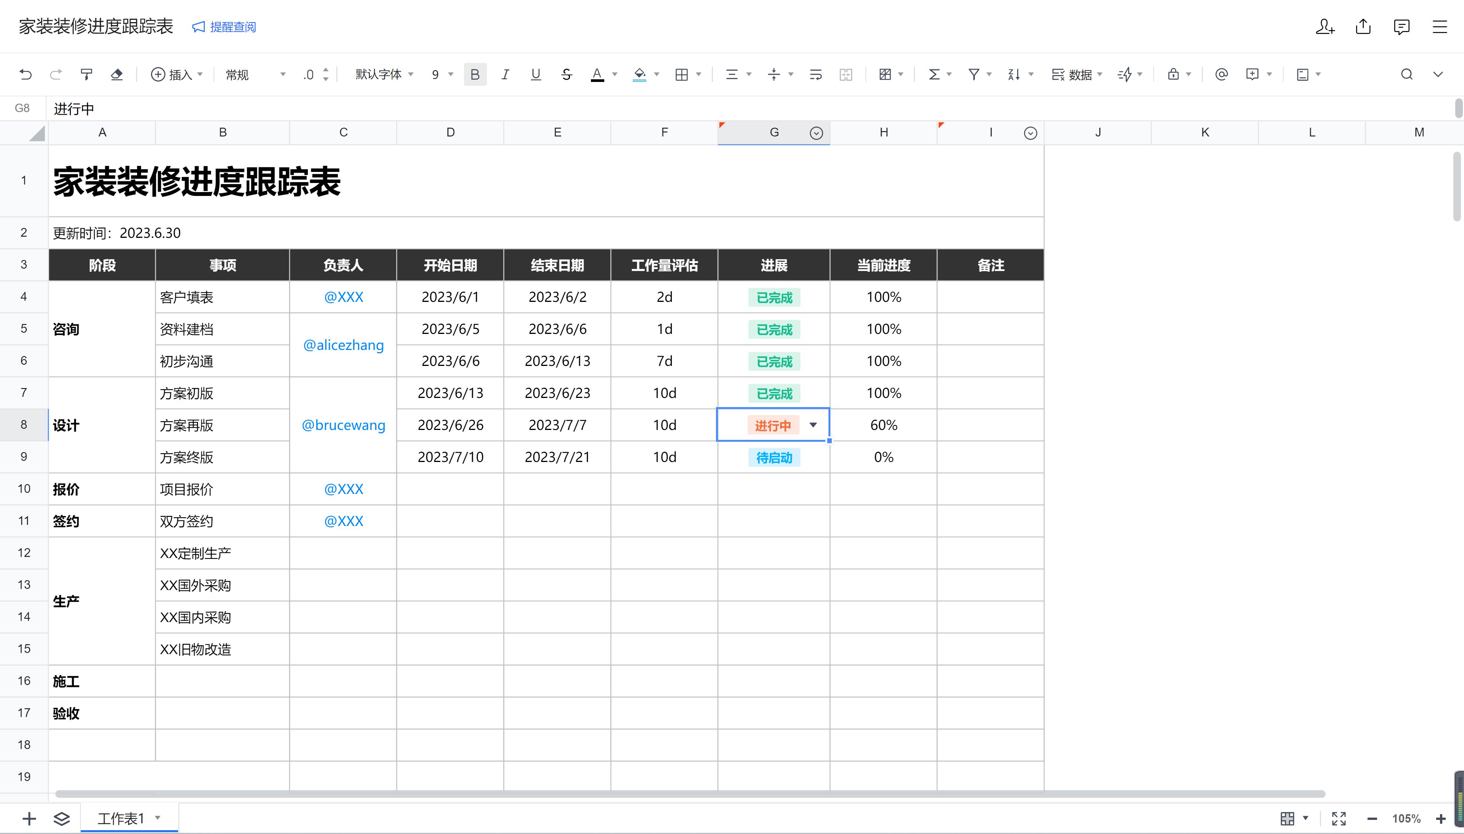
Task: Click the clear formatting eraser icon
Action: (117, 74)
